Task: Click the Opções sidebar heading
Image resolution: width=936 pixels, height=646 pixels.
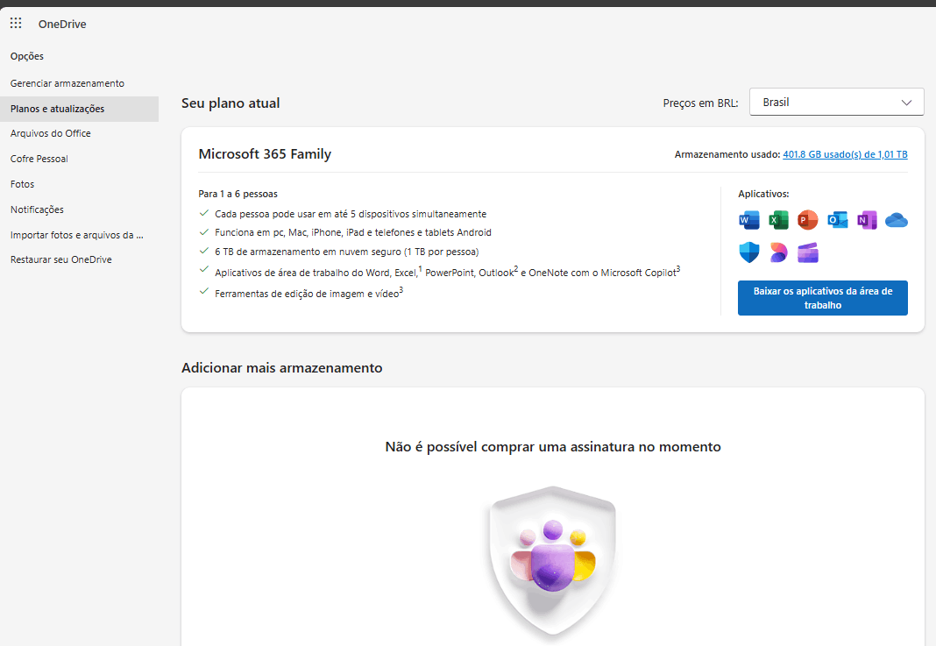Action: click(x=27, y=56)
